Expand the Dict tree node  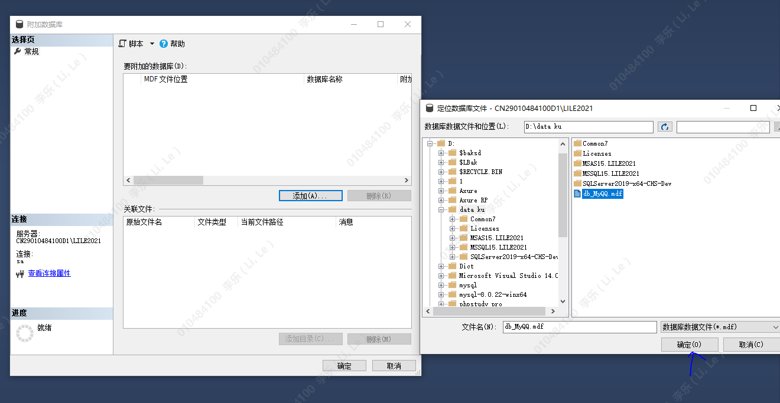tap(441, 266)
